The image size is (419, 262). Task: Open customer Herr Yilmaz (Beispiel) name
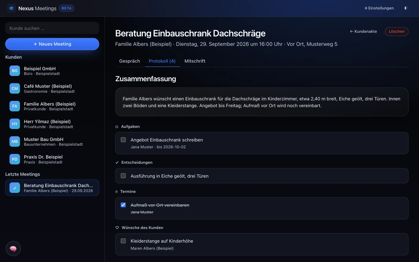(x=47, y=122)
